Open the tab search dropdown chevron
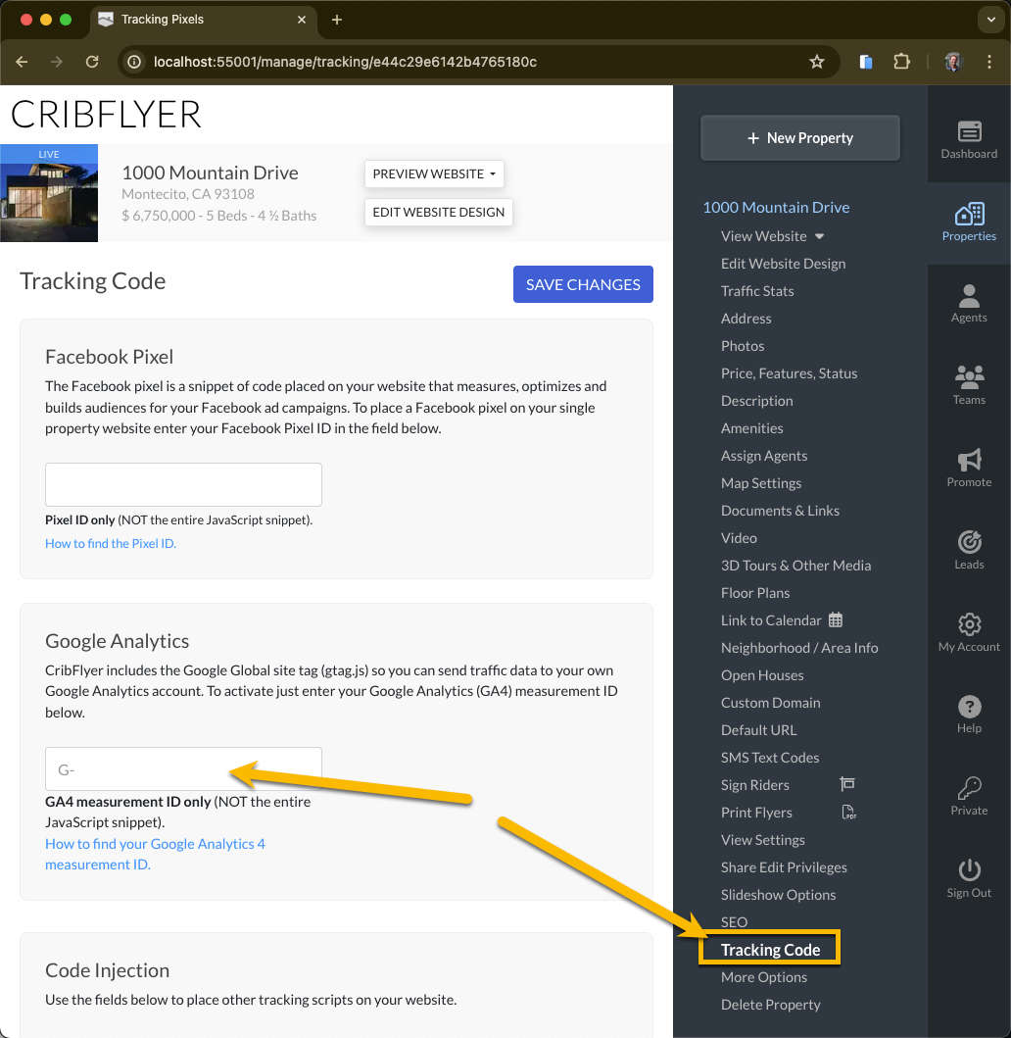This screenshot has height=1038, width=1011. coord(990,20)
